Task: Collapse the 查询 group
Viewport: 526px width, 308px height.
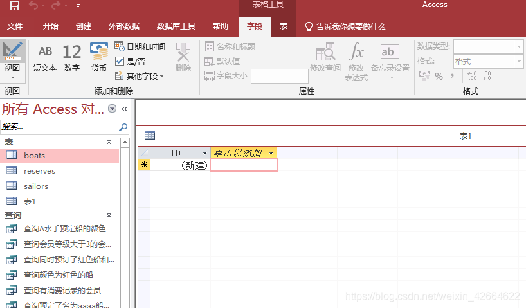Action: [x=109, y=215]
